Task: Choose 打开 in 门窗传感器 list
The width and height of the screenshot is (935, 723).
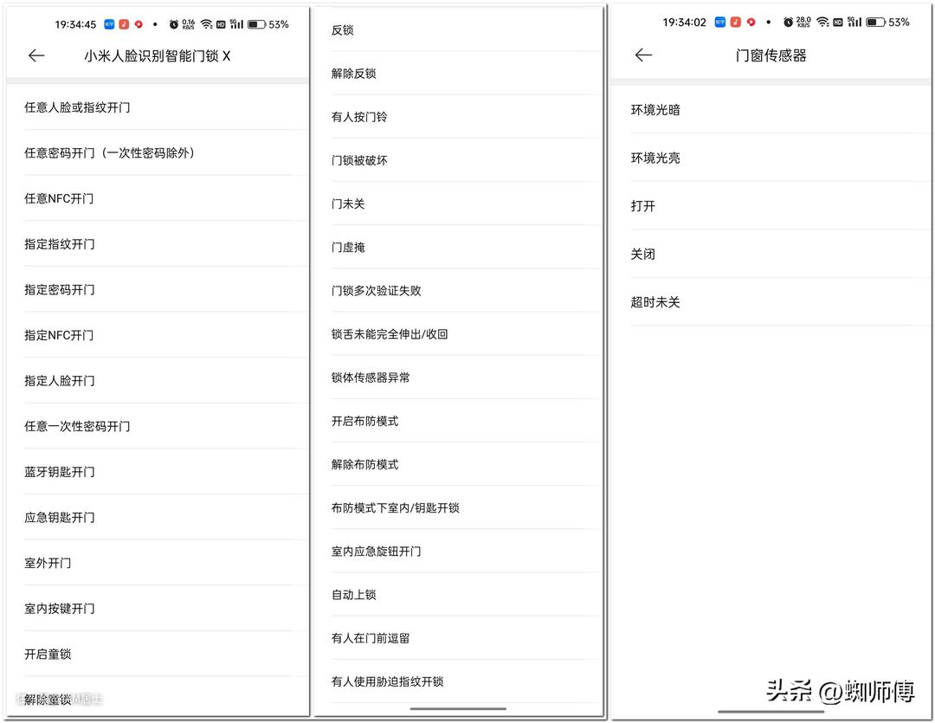Action: [771, 206]
